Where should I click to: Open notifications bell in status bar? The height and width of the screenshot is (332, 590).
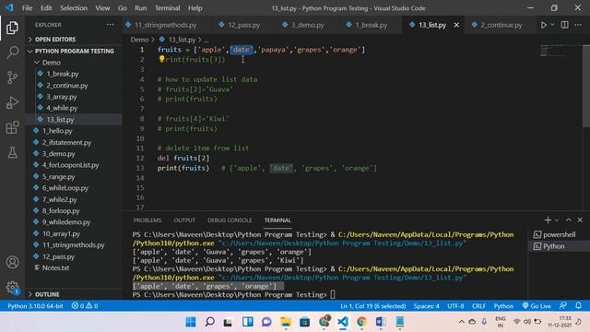[578, 306]
